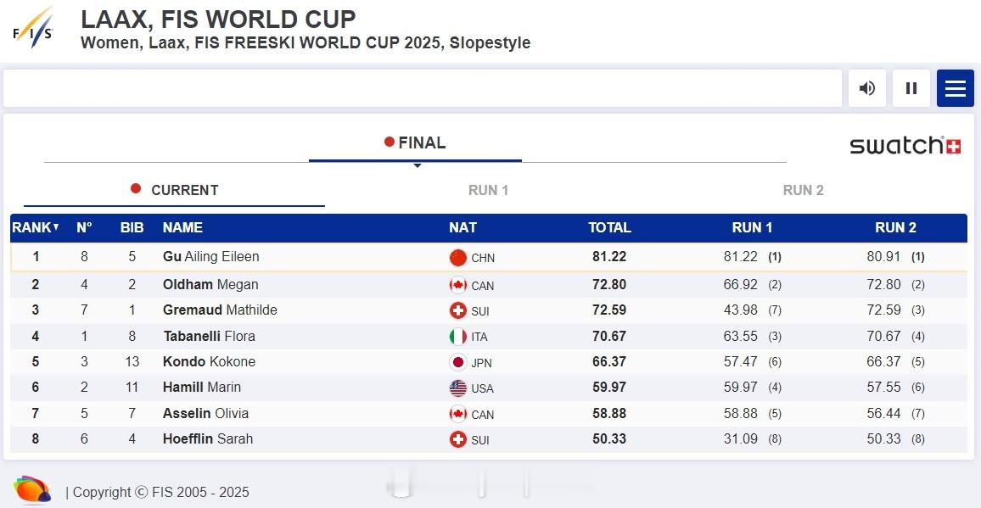Screen dimensions: 981x508
Task: Open Gu Ailing Eileen's row
Action: (x=489, y=257)
